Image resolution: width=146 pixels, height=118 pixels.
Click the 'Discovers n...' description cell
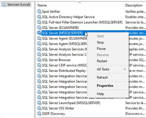(135, 114)
